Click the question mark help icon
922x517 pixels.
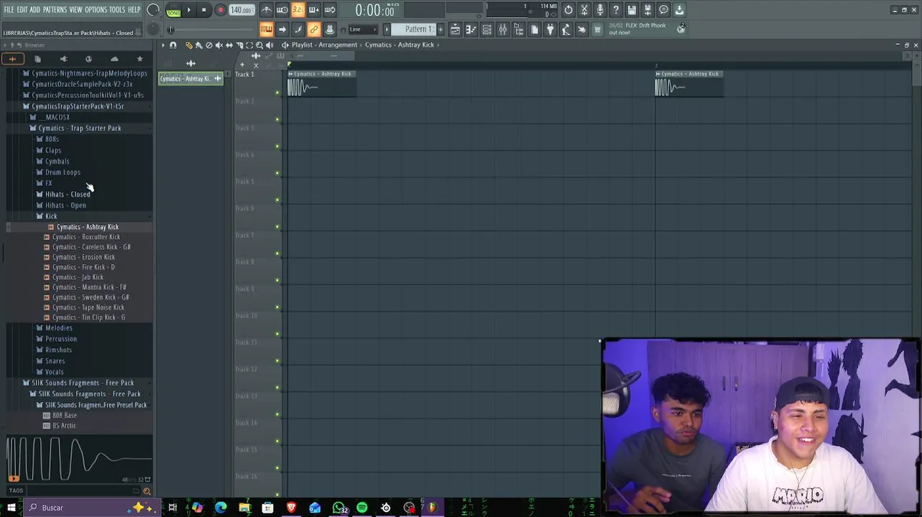click(x=616, y=10)
